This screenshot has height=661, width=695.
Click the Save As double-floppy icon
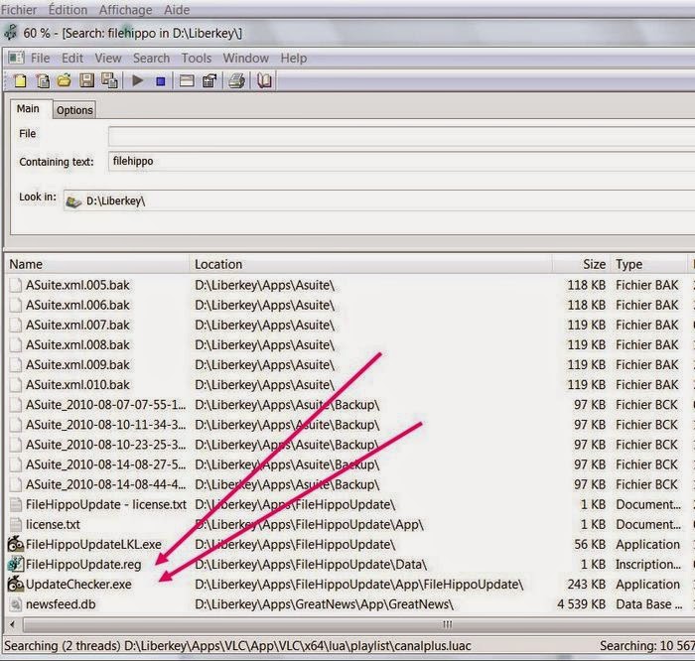109,80
